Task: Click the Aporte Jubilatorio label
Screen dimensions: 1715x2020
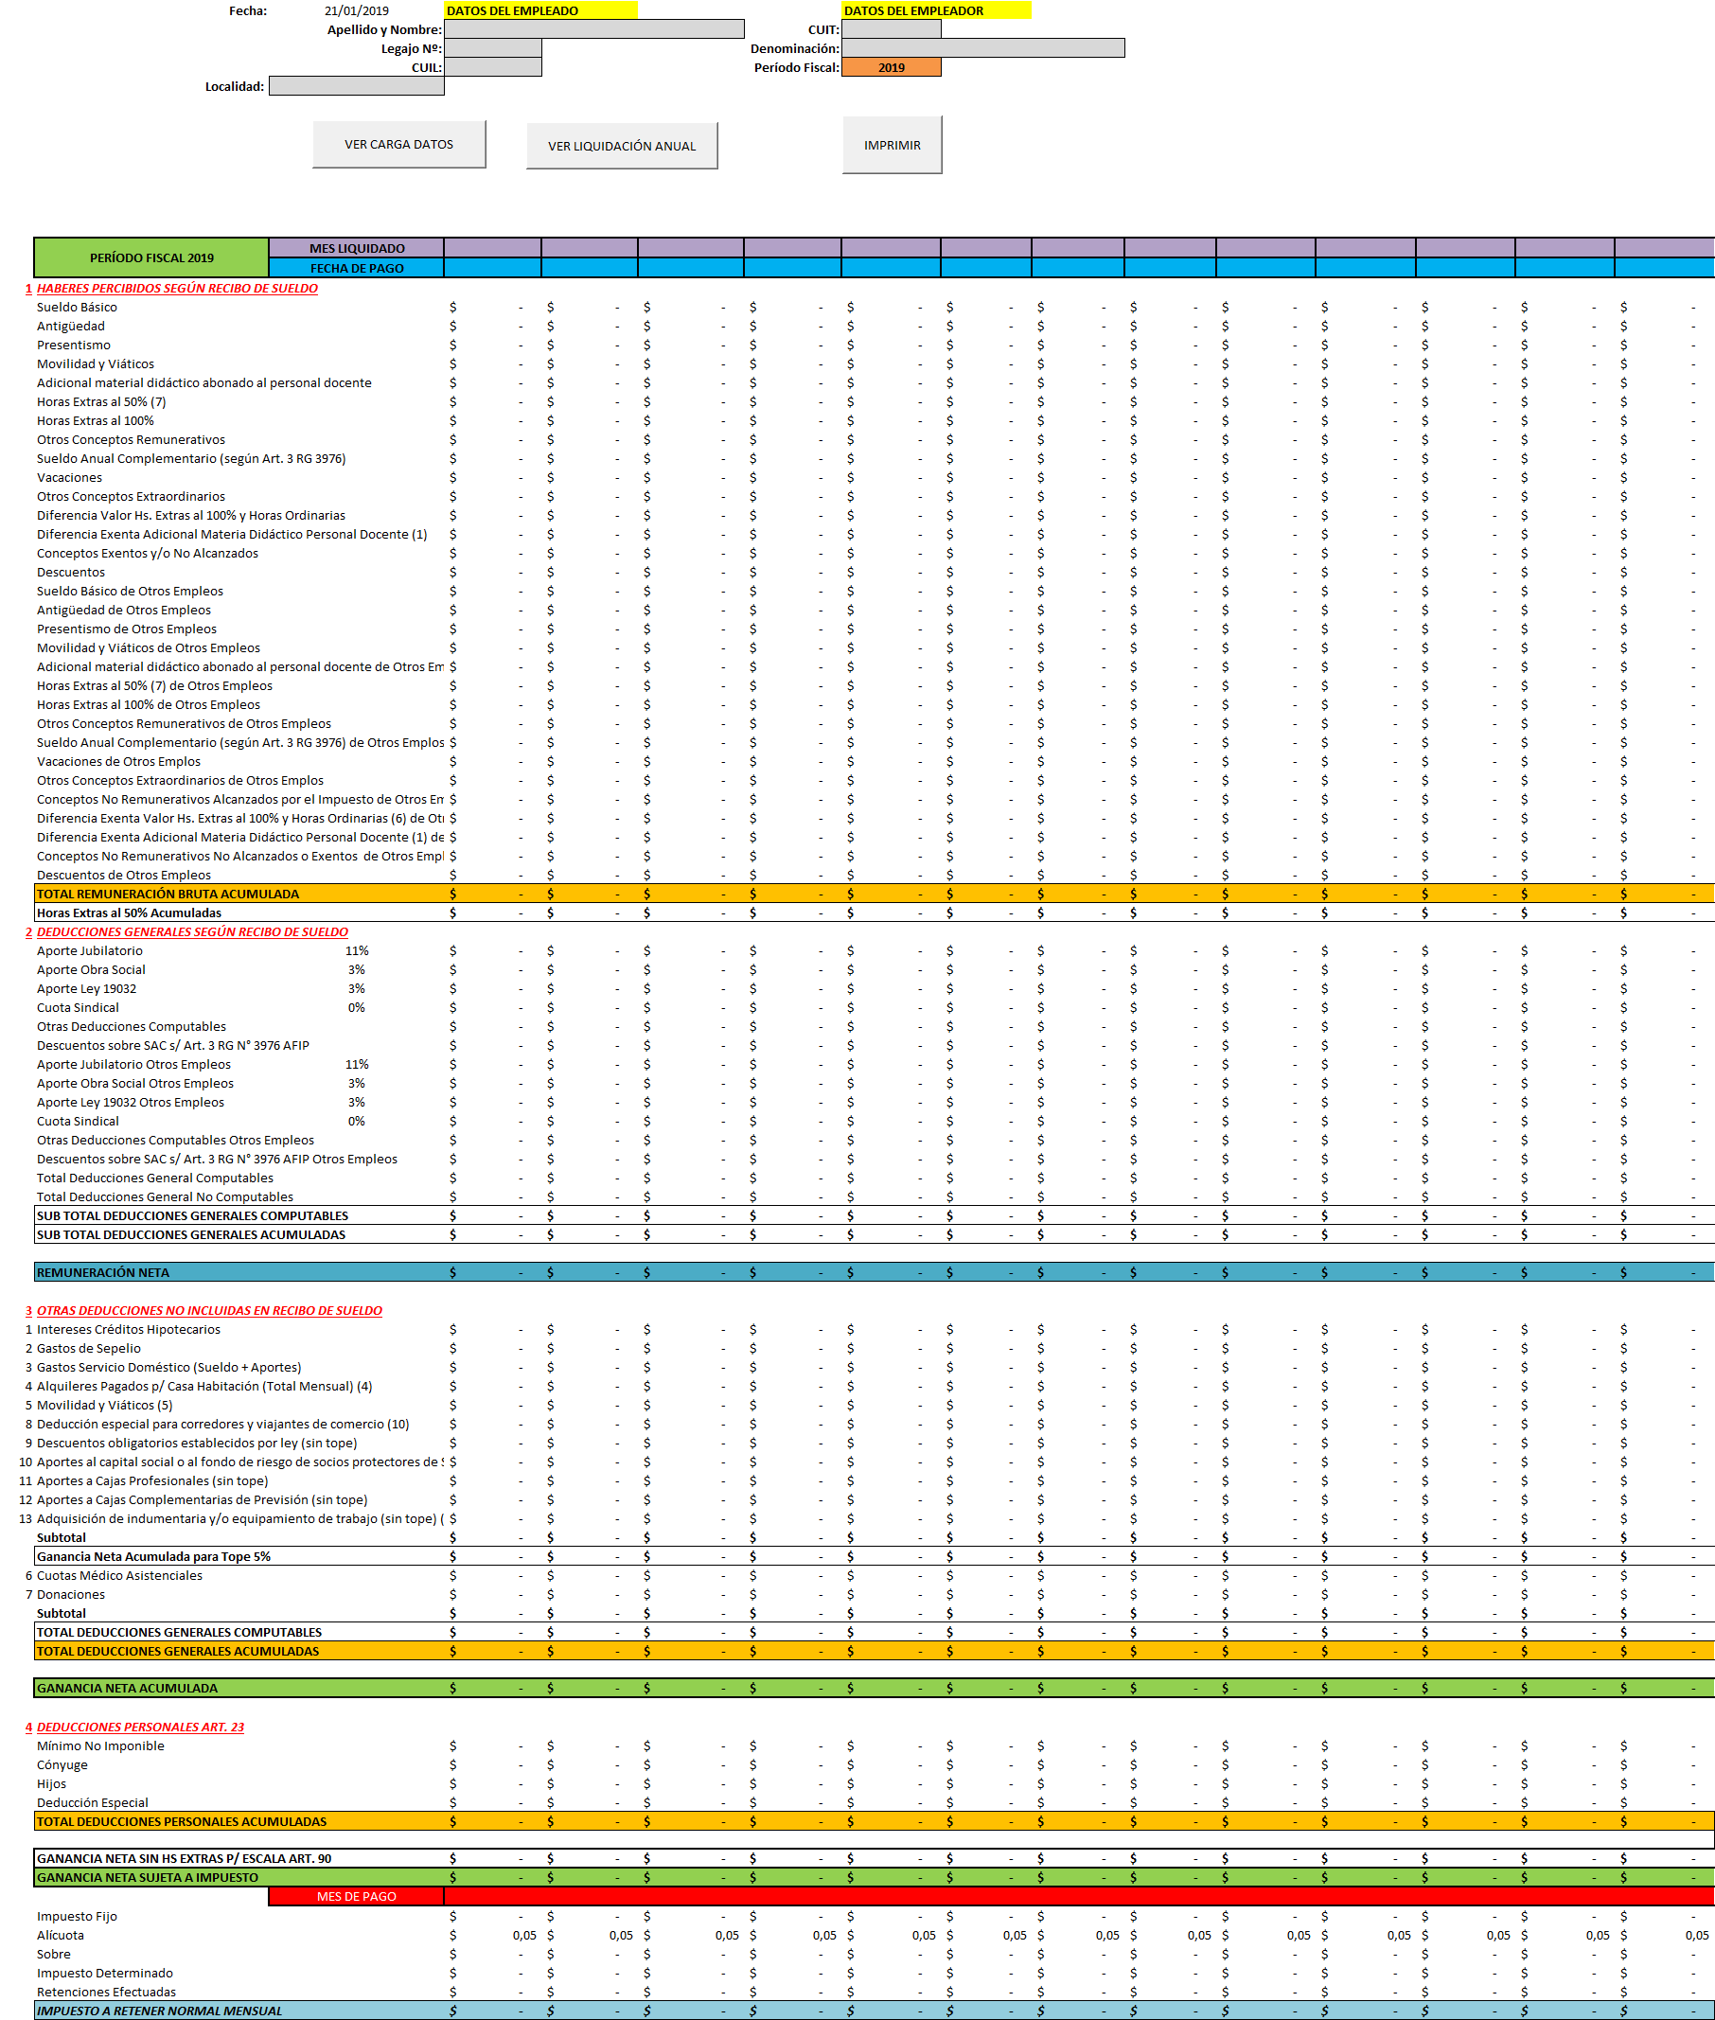Action: [90, 950]
